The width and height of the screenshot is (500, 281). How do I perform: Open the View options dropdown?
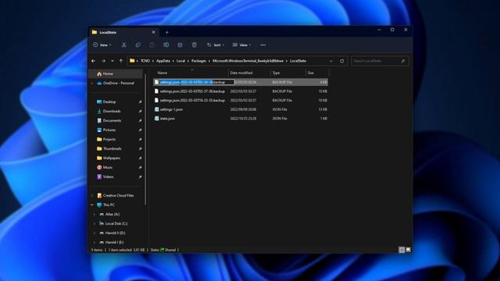(x=241, y=45)
